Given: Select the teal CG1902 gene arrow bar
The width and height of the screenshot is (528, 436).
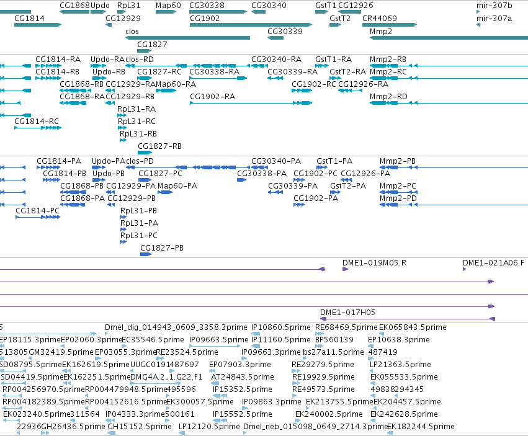Looking at the screenshot, I should (251, 25).
